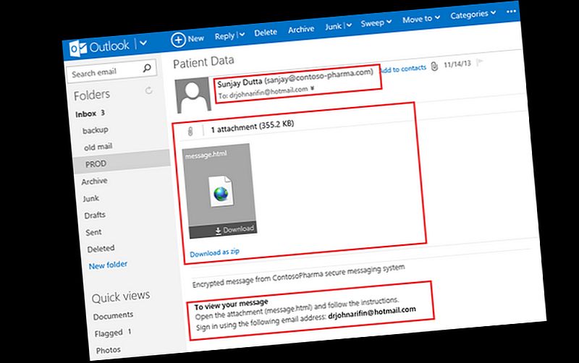The height and width of the screenshot is (363, 579).
Task: Click the Quick views heading
Action: pos(121,296)
